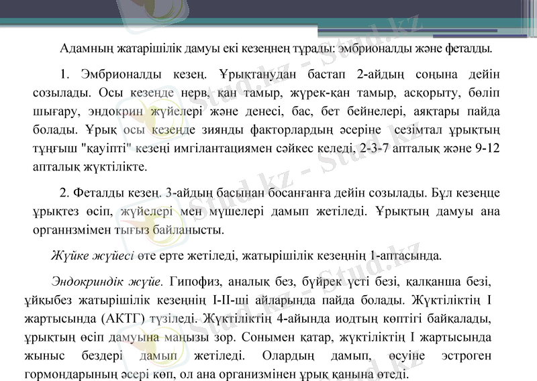Click the italic phrase "Жүйке жүйесі"

coord(93,256)
